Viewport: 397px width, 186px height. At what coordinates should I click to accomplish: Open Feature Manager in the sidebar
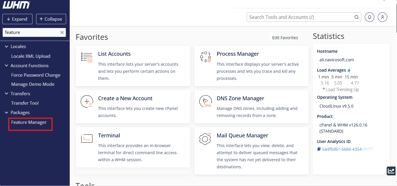click(29, 122)
